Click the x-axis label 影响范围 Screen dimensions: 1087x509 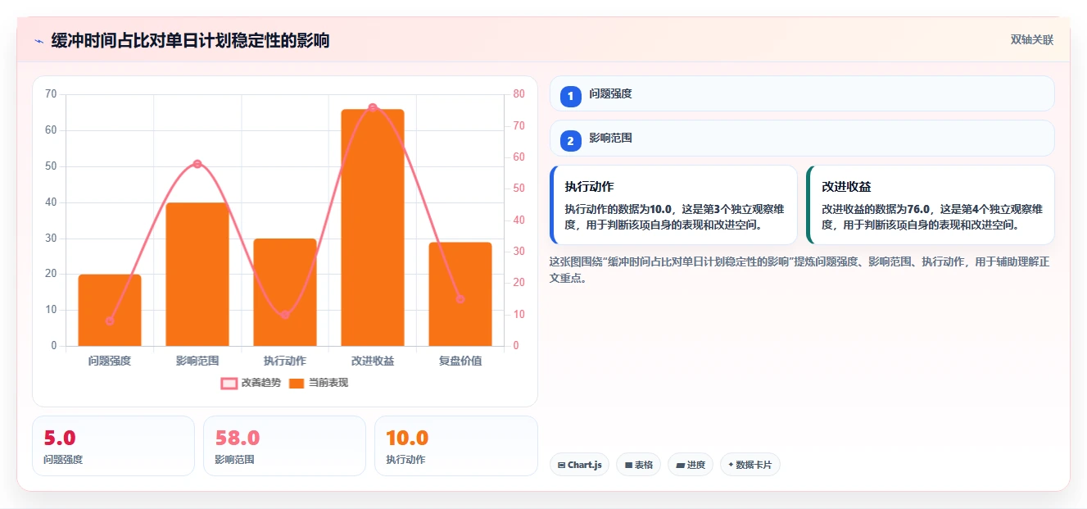coord(197,361)
